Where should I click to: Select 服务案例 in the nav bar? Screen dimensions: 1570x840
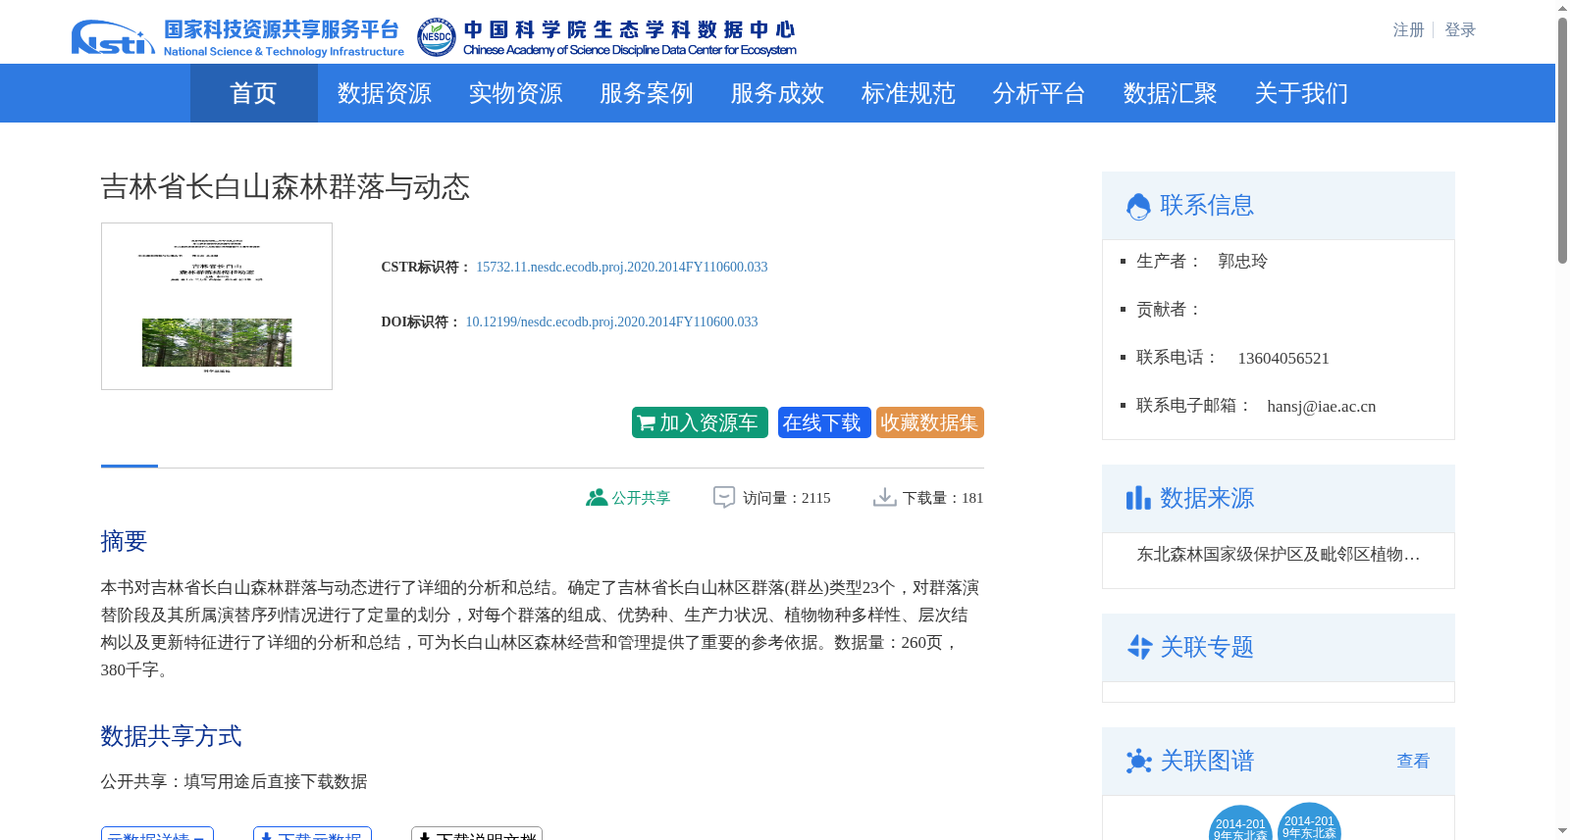(647, 93)
